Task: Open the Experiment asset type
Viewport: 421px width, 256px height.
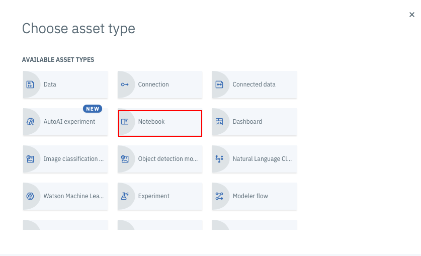Action: point(160,196)
